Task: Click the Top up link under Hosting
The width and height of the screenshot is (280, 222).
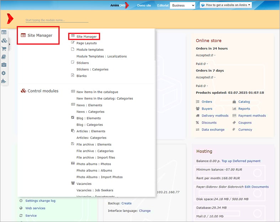Action: tap(227, 161)
